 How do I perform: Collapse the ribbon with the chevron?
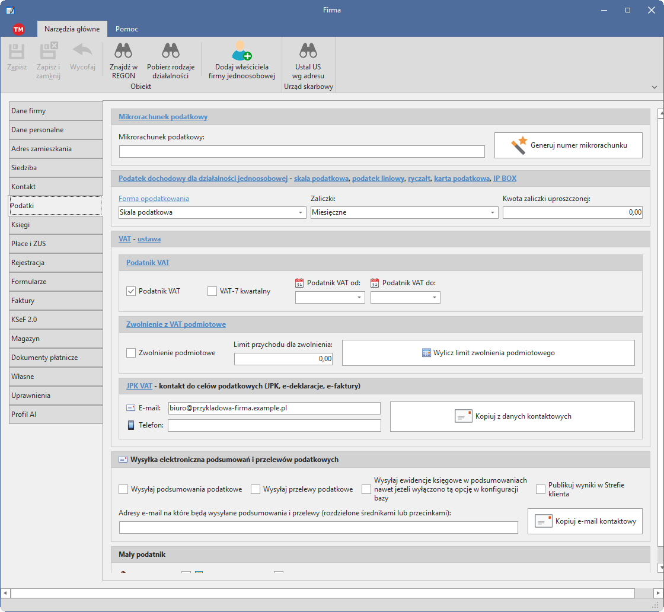(655, 87)
